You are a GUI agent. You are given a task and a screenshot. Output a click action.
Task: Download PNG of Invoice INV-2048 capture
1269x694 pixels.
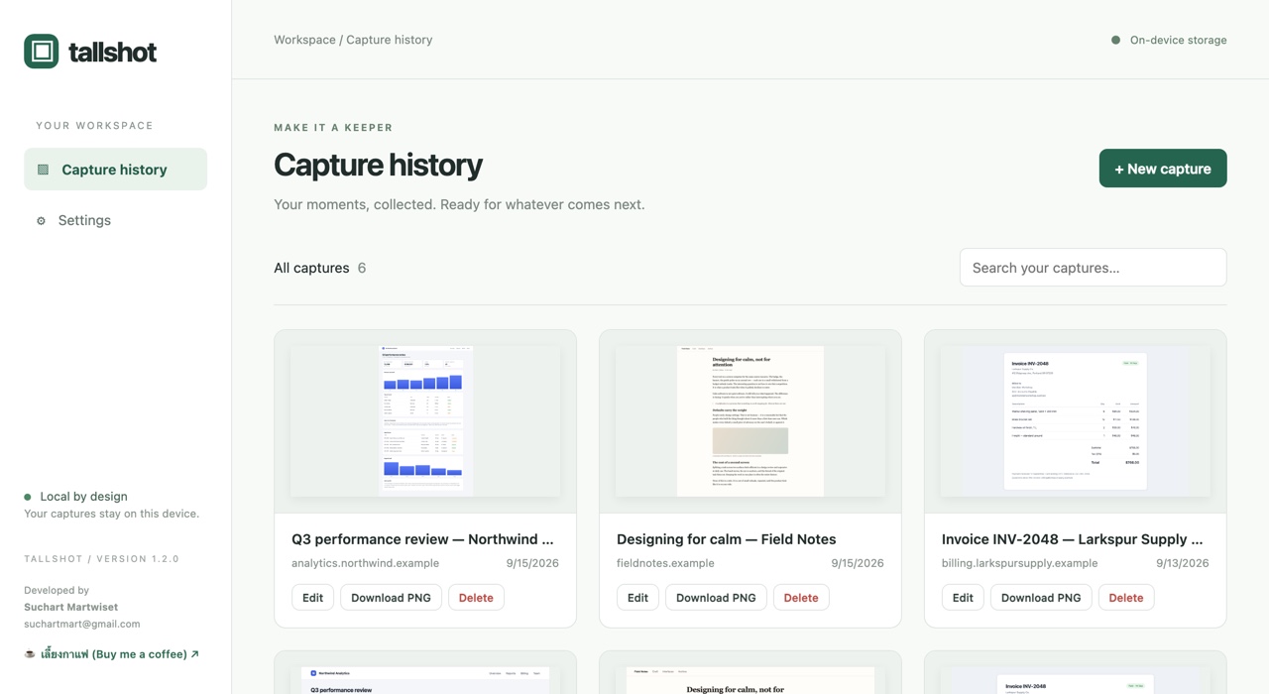point(1041,598)
